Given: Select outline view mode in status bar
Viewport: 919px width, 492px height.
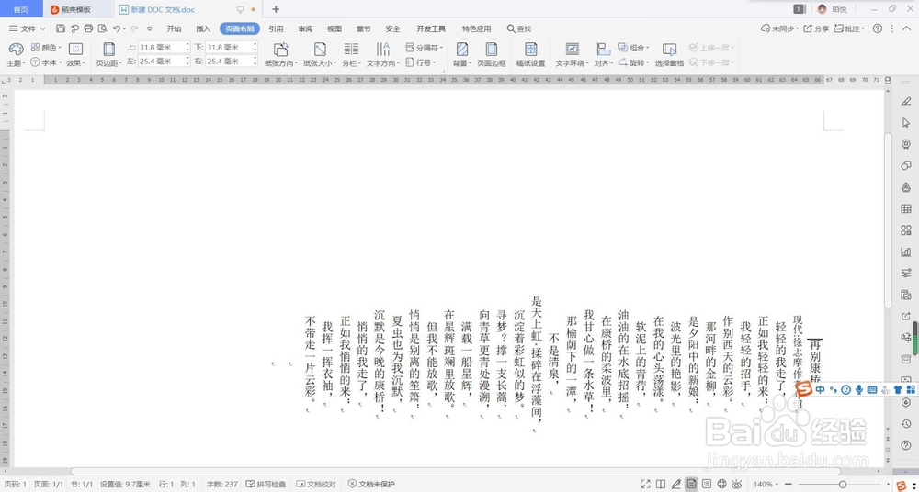Looking at the screenshot, I should (x=707, y=485).
